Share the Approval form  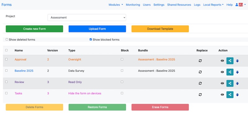click(x=230, y=61)
